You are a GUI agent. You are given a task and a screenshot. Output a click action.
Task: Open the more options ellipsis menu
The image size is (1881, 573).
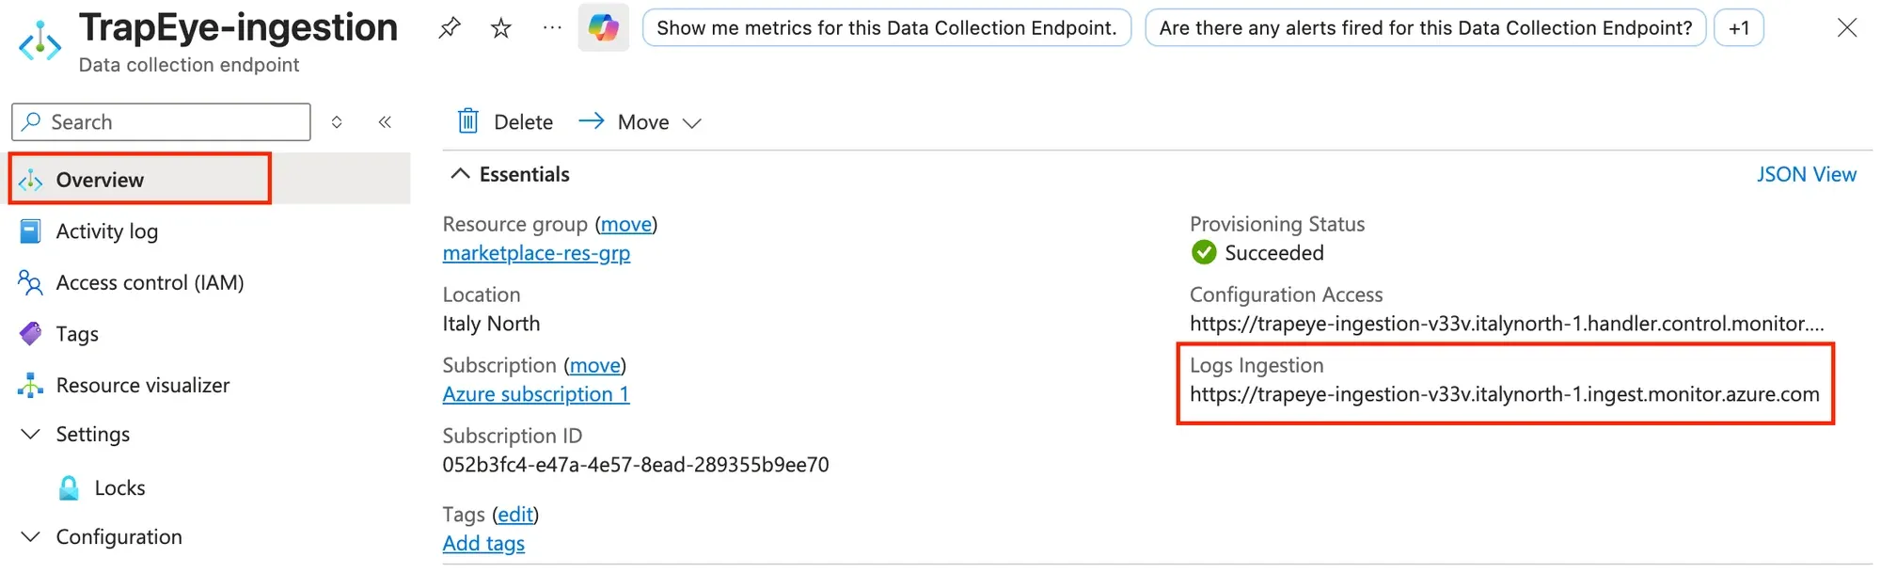(x=552, y=27)
